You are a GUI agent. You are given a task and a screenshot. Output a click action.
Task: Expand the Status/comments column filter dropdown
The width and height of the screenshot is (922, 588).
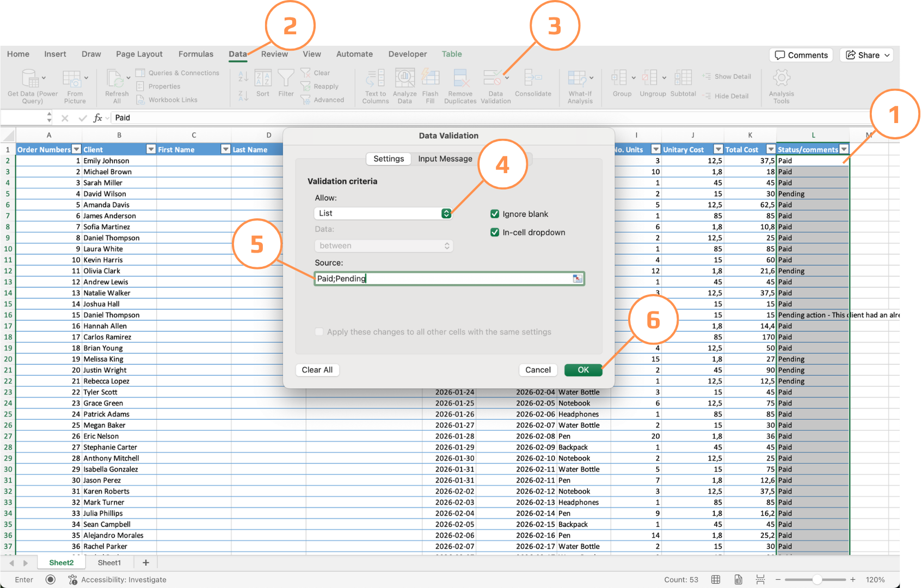coord(844,150)
